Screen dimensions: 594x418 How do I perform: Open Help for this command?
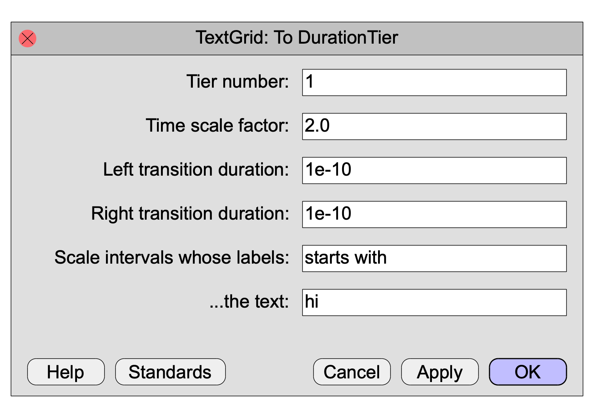coord(66,372)
